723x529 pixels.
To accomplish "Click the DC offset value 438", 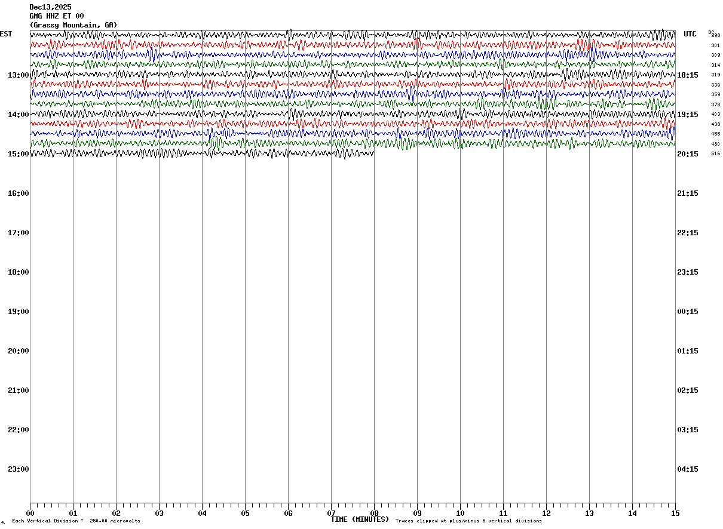I will 715,124.
